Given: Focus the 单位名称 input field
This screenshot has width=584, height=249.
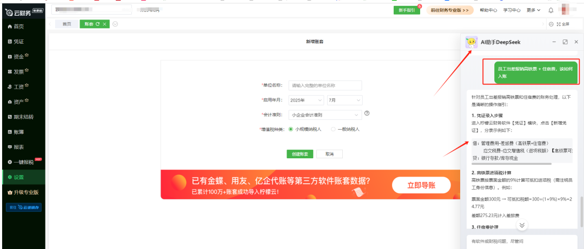Looking at the screenshot, I should 325,85.
